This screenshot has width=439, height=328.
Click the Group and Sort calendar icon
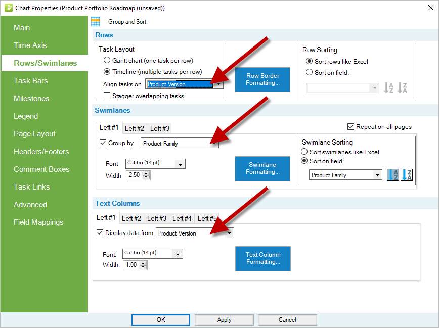(96, 22)
